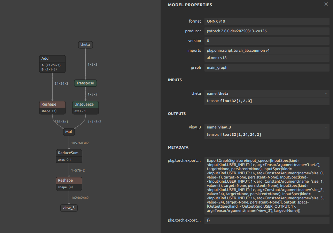The width and height of the screenshot is (333, 233).
Task: Click the imports property label
Action: point(194,51)
